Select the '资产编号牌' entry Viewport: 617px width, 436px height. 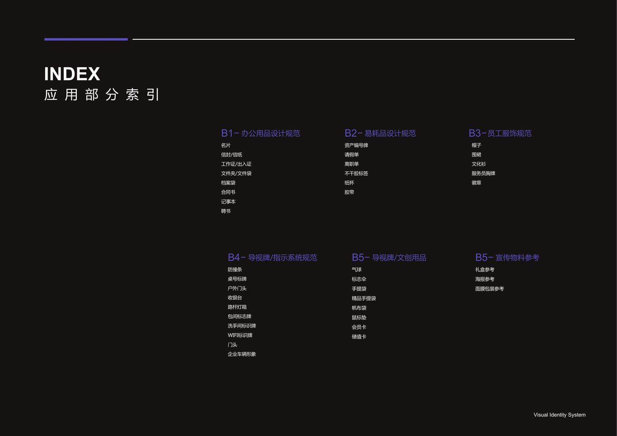pos(356,145)
